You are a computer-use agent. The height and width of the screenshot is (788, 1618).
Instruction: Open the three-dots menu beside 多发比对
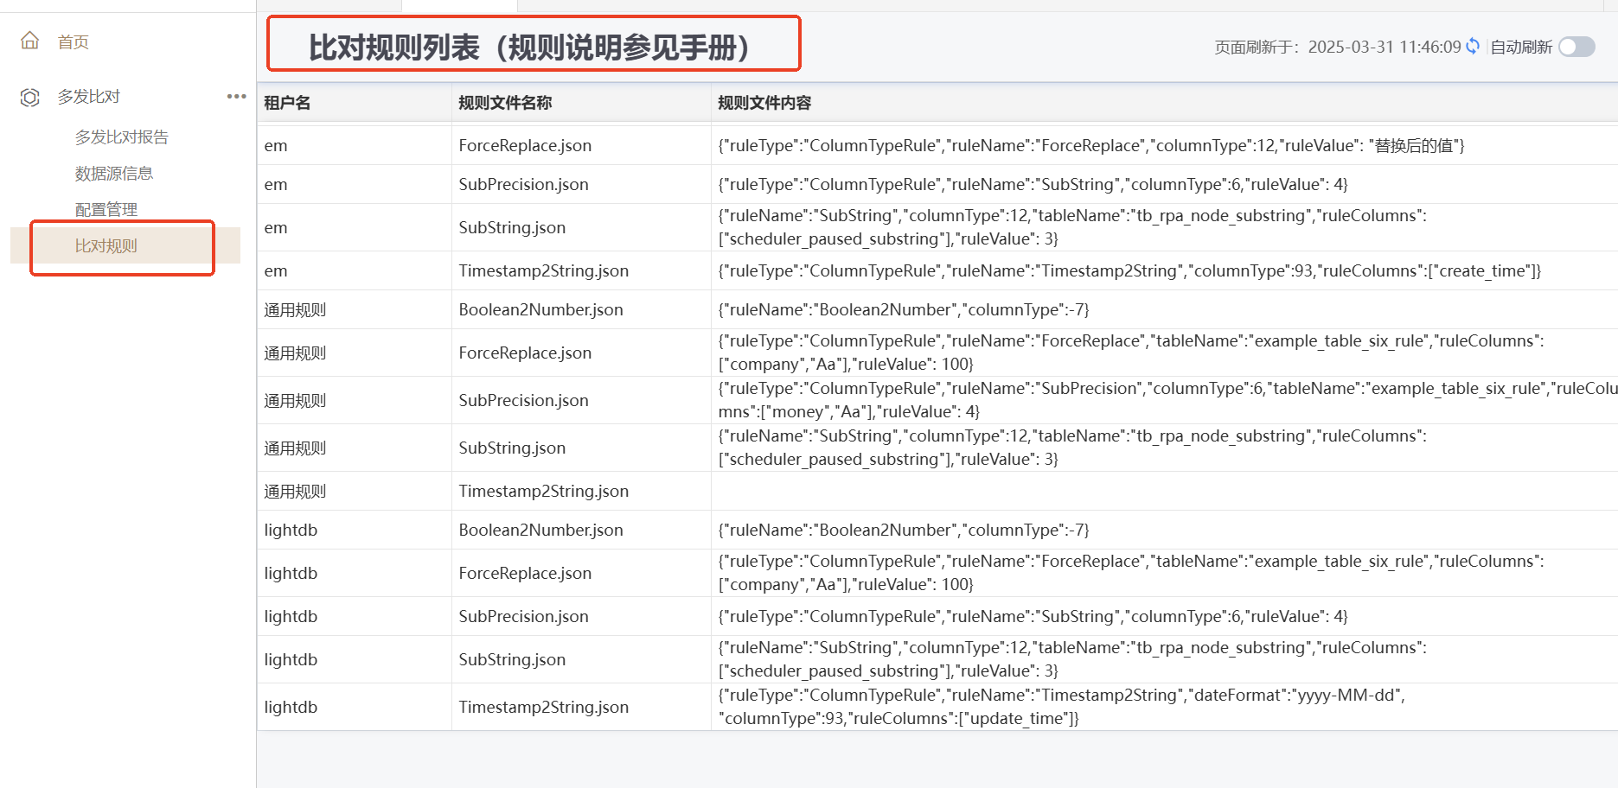tap(236, 96)
